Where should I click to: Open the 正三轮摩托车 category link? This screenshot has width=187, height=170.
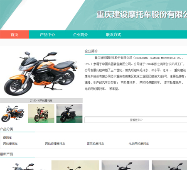point(96,143)
